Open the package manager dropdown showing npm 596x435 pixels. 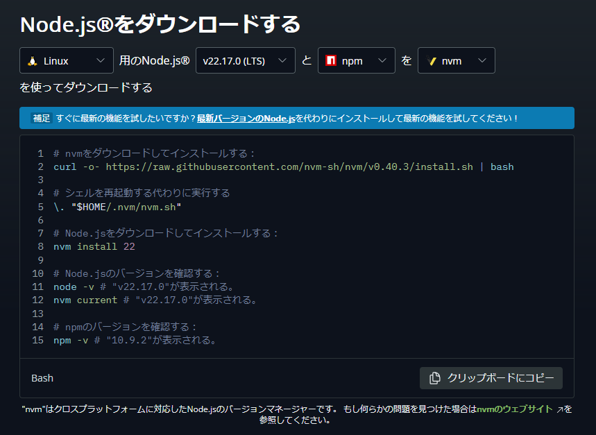(x=356, y=60)
